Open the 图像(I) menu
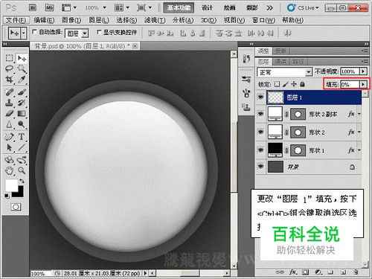Image resolution: width=372 pixels, height=279 pixels. 71,20
